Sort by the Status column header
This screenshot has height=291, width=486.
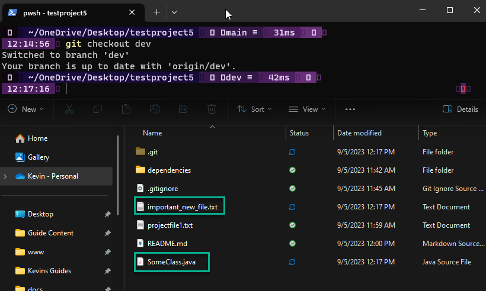coord(299,133)
